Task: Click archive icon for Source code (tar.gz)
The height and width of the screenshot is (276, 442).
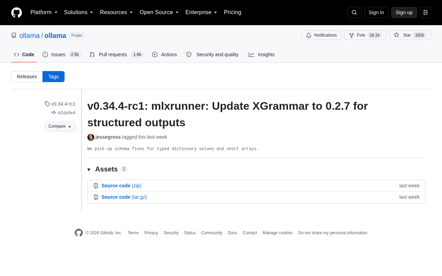Action: [x=96, y=197]
